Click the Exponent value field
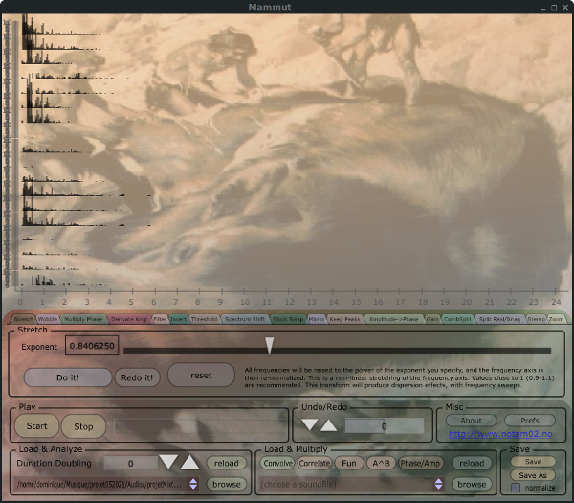Image resolution: width=574 pixels, height=503 pixels. pyautogui.click(x=92, y=346)
